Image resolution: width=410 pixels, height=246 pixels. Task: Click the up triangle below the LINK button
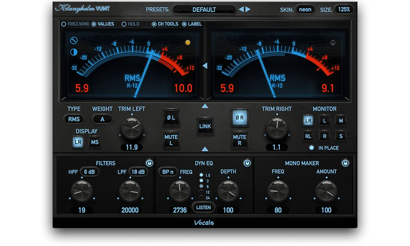205,149
